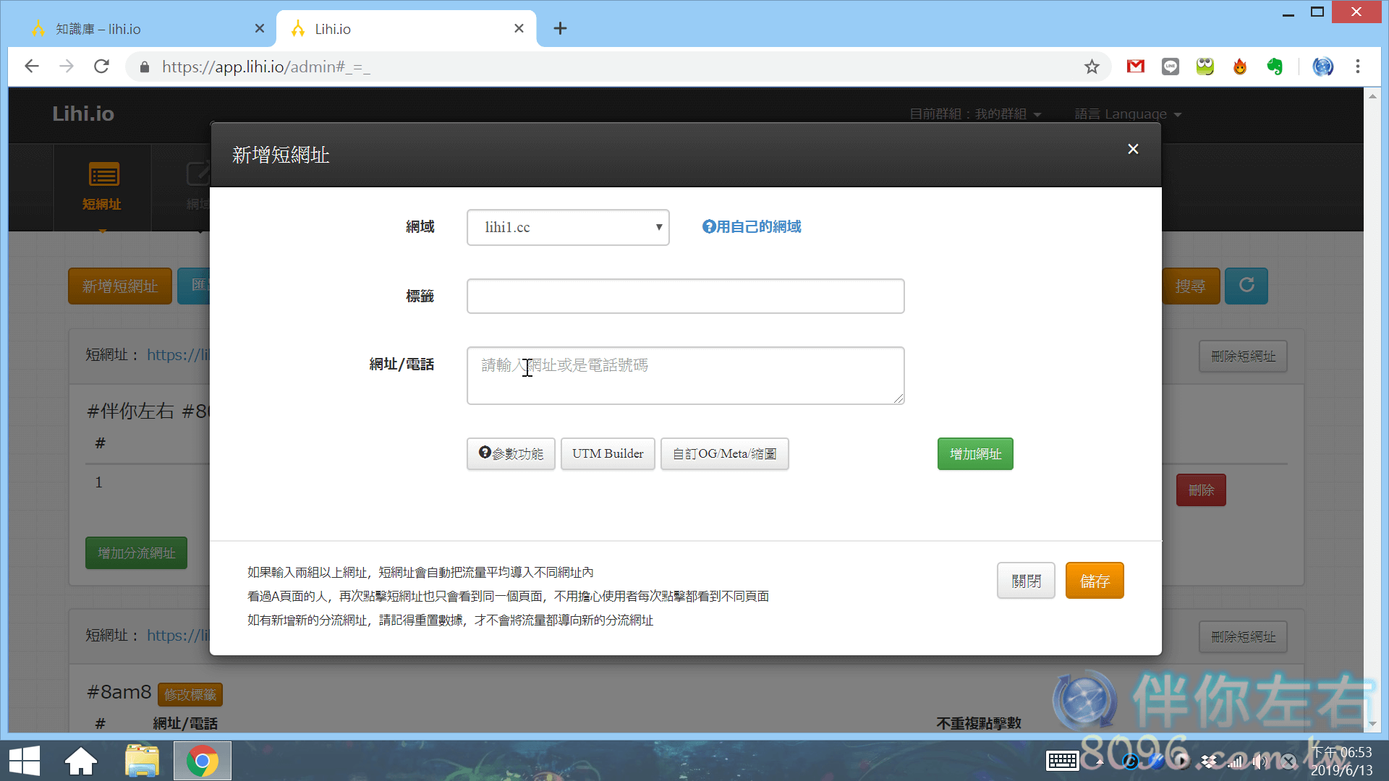Image resolution: width=1389 pixels, height=781 pixels.
Task: Click the blue refresh icon button
Action: [1246, 286]
